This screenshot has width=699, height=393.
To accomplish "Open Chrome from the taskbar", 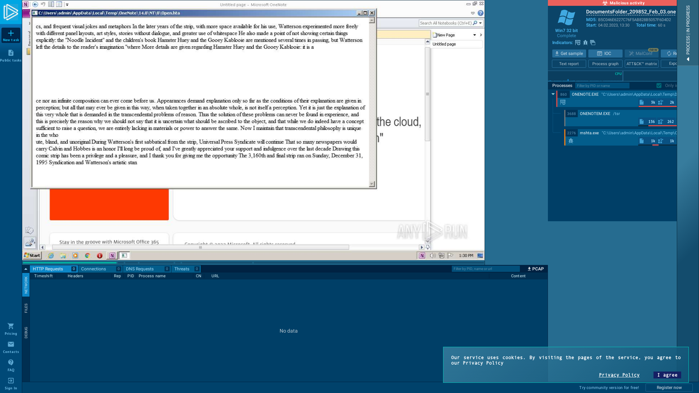I will coord(87,255).
